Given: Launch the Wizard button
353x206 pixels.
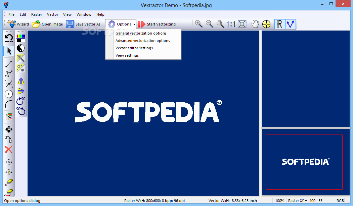Looking at the screenshot, I should coord(18,24).
